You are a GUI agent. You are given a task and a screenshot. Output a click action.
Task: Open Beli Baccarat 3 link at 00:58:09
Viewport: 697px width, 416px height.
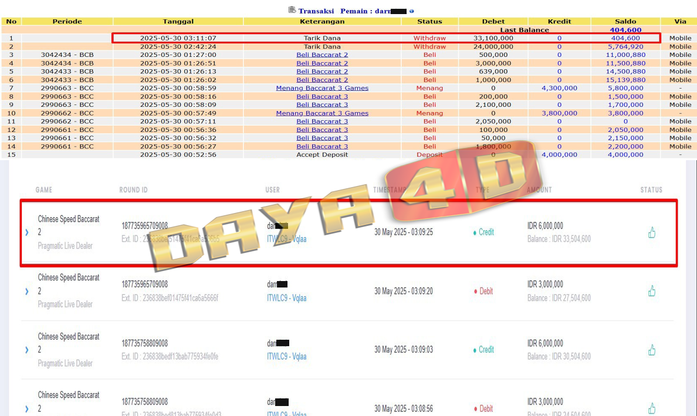pos(322,104)
